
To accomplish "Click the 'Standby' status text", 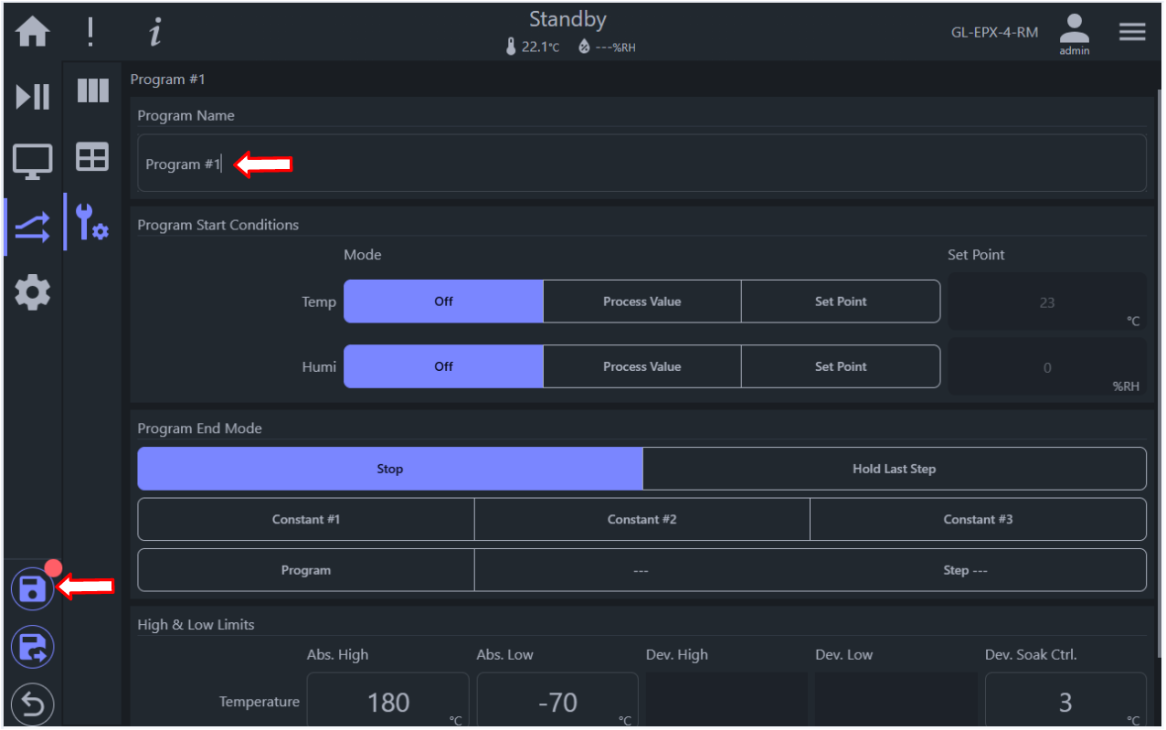I will [567, 19].
